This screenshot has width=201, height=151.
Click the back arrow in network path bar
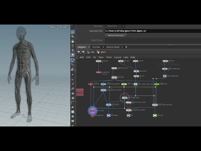tap(79, 52)
